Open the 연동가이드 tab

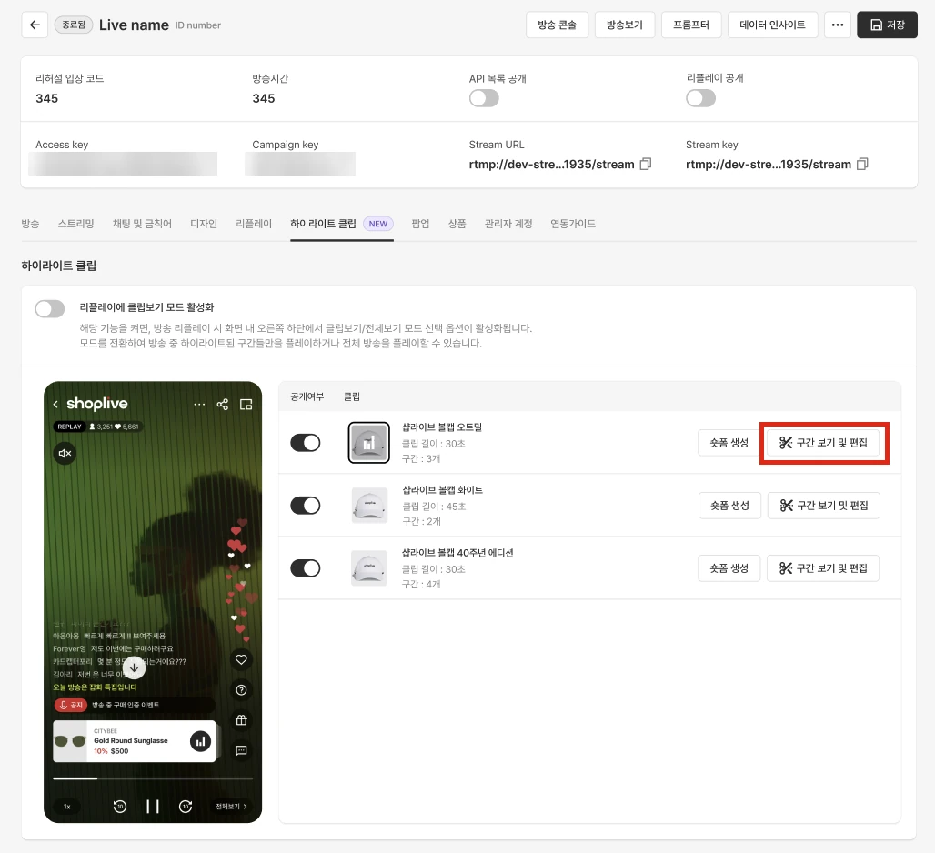coord(572,224)
